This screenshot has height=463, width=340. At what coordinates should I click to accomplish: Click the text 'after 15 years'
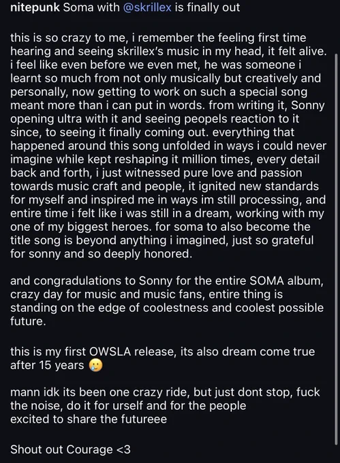(x=47, y=366)
